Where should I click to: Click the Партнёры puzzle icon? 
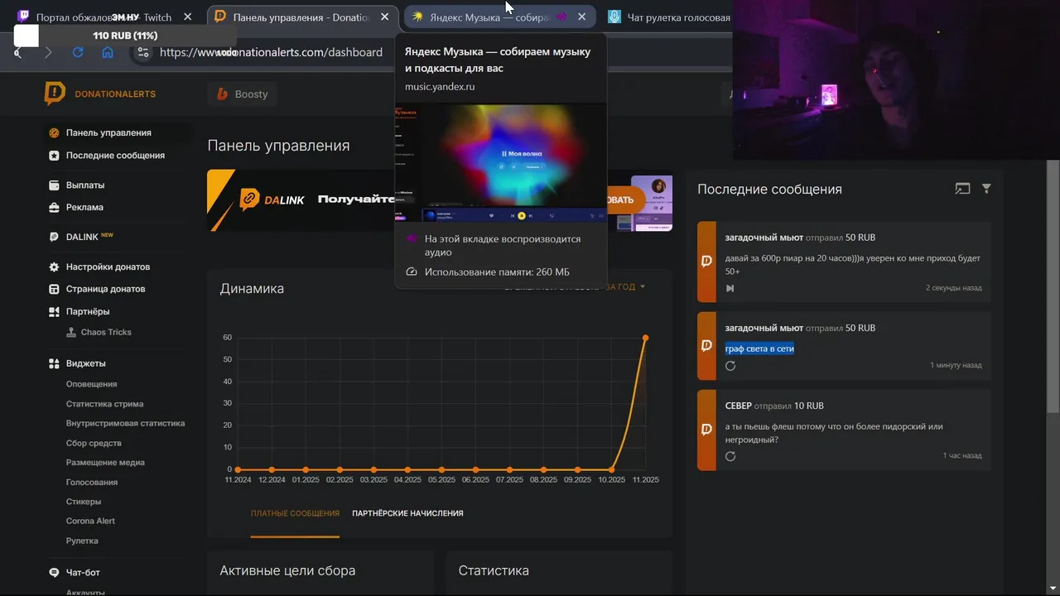tap(54, 311)
